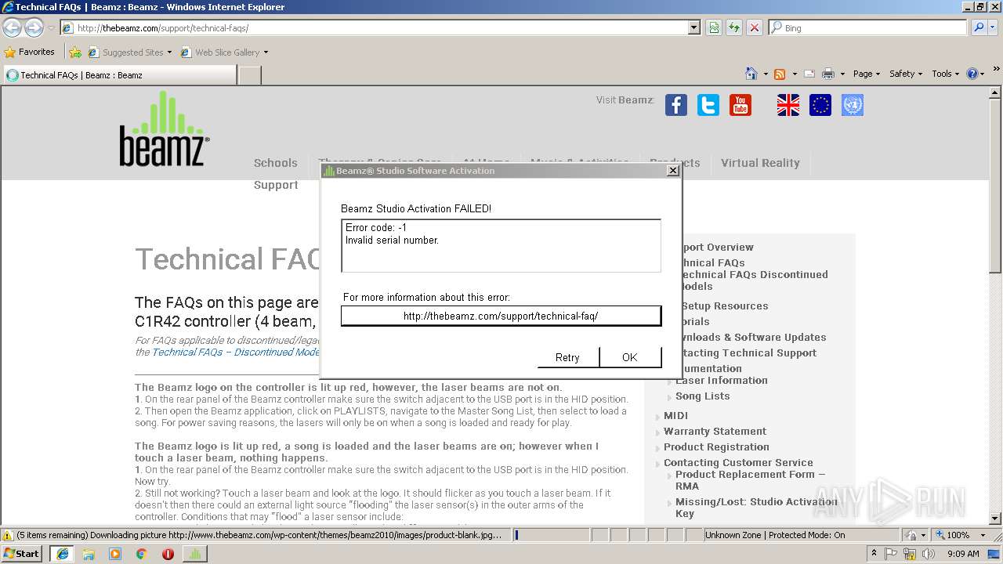Open the Song Lists sidebar link
1003x564 pixels.
coord(702,396)
